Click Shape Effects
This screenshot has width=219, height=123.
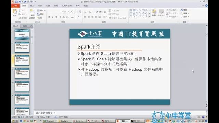[x=171, y=17]
